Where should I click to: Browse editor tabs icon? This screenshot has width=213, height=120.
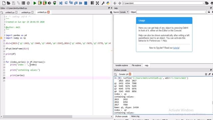tap(2, 12)
